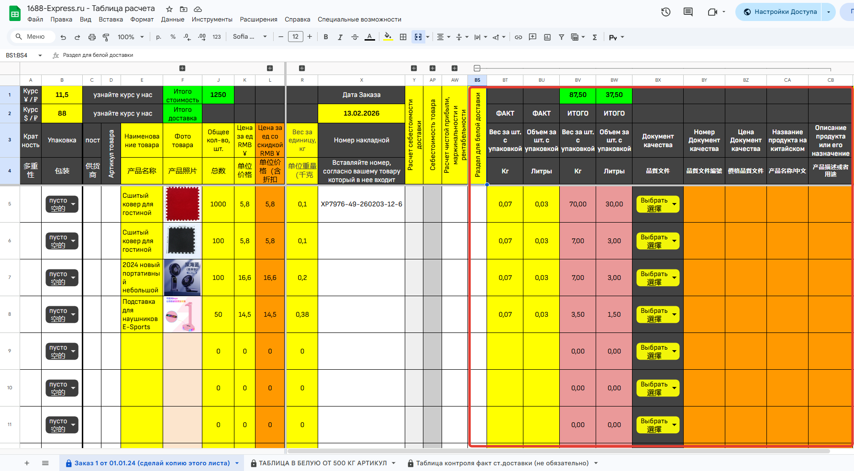Click the undo arrow in toolbar
Viewport: 854px width, 471px height.
pos(63,37)
